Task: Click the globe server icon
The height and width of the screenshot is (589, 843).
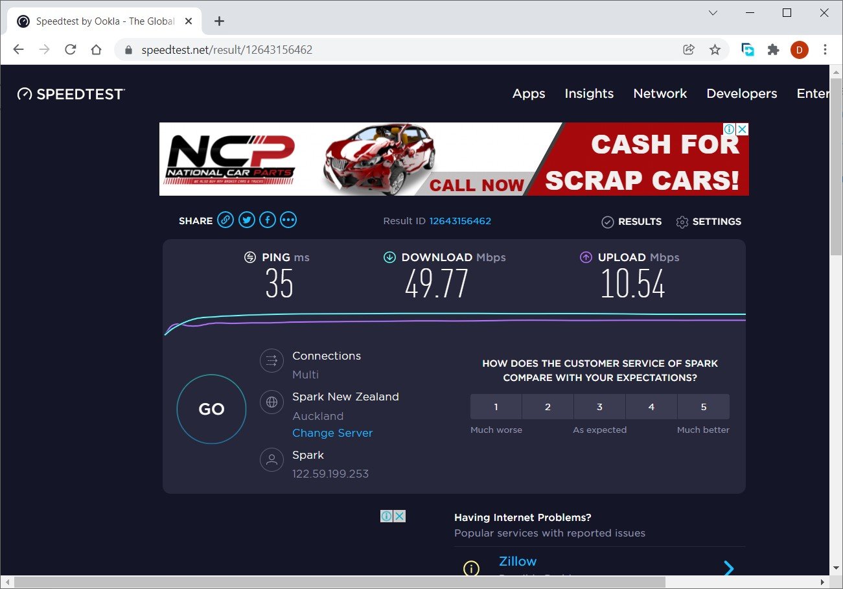Action: [x=271, y=402]
